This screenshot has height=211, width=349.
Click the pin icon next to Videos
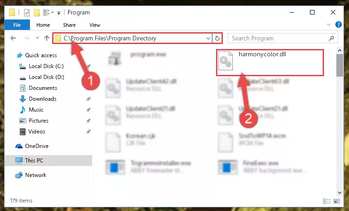pos(88,132)
